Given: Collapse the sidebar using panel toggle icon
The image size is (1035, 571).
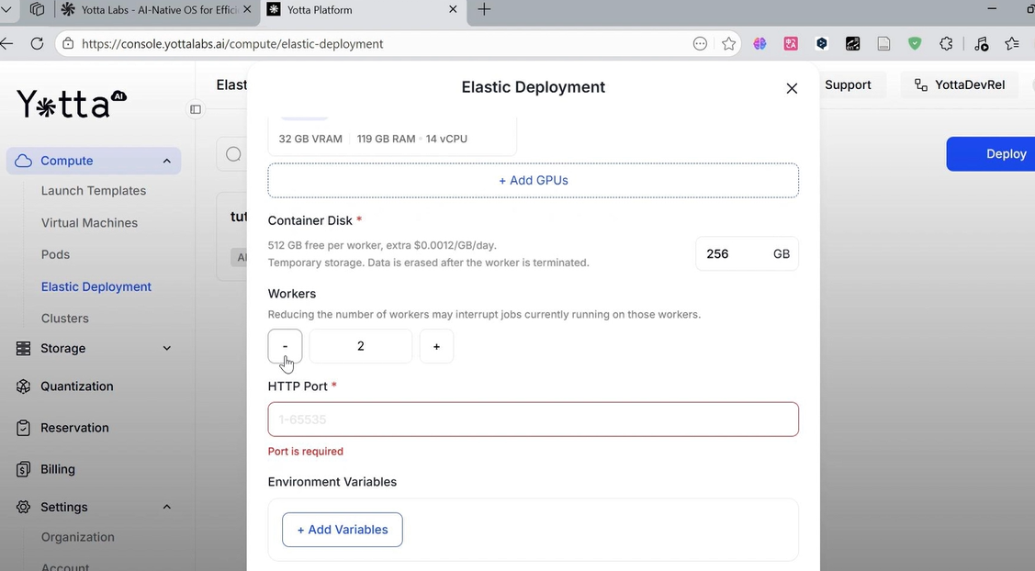Looking at the screenshot, I should (196, 109).
